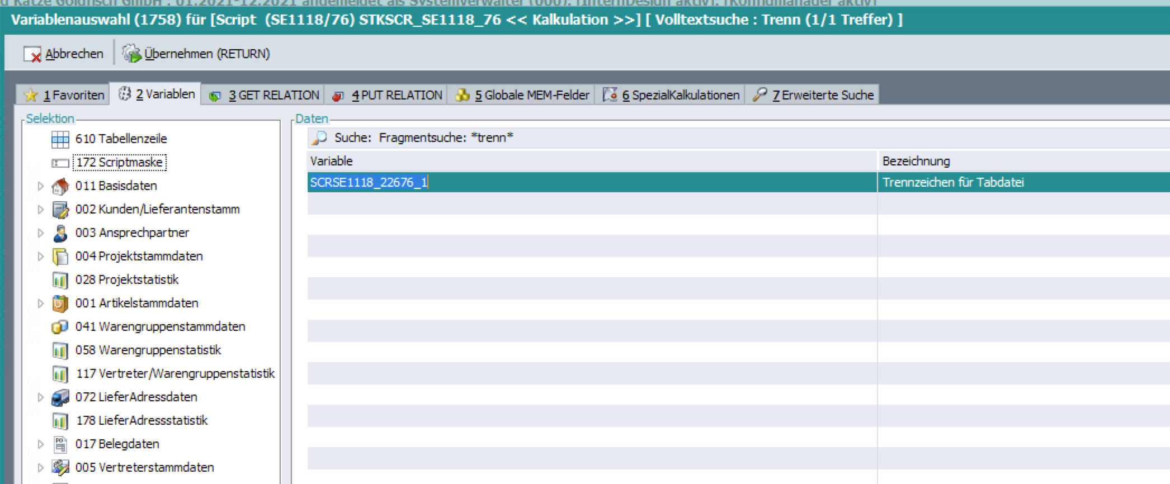Click the Übernehmen gear icon
This screenshot has height=484, width=1170.
click(x=132, y=54)
